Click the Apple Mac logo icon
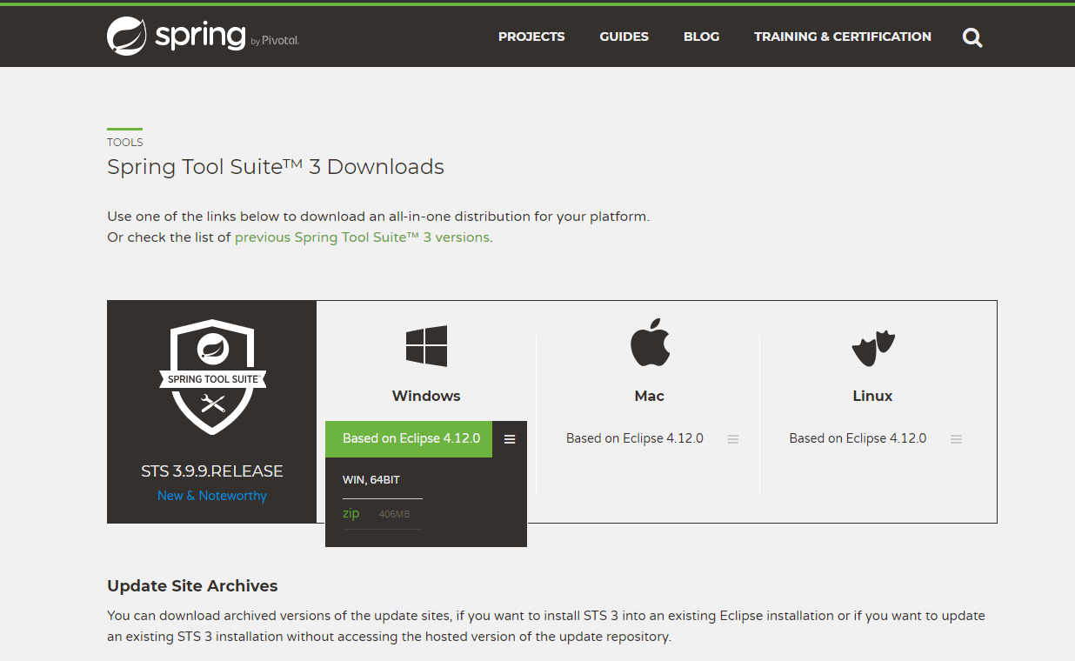 650,342
